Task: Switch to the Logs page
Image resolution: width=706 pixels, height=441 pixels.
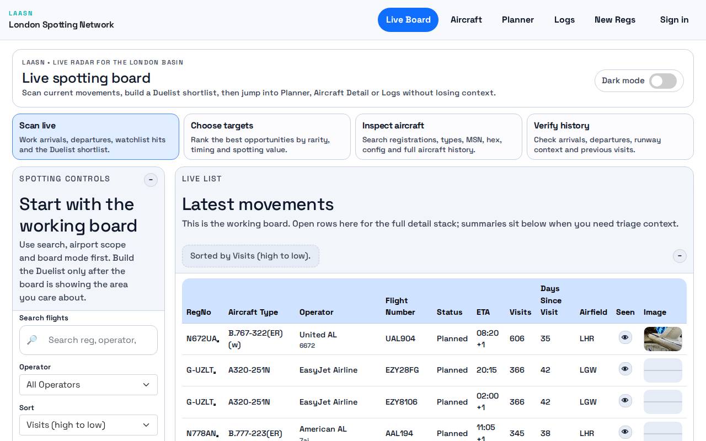Action: pyautogui.click(x=564, y=20)
